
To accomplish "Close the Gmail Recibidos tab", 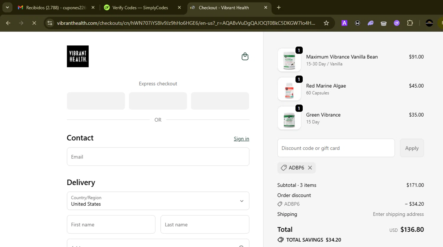I will [93, 8].
